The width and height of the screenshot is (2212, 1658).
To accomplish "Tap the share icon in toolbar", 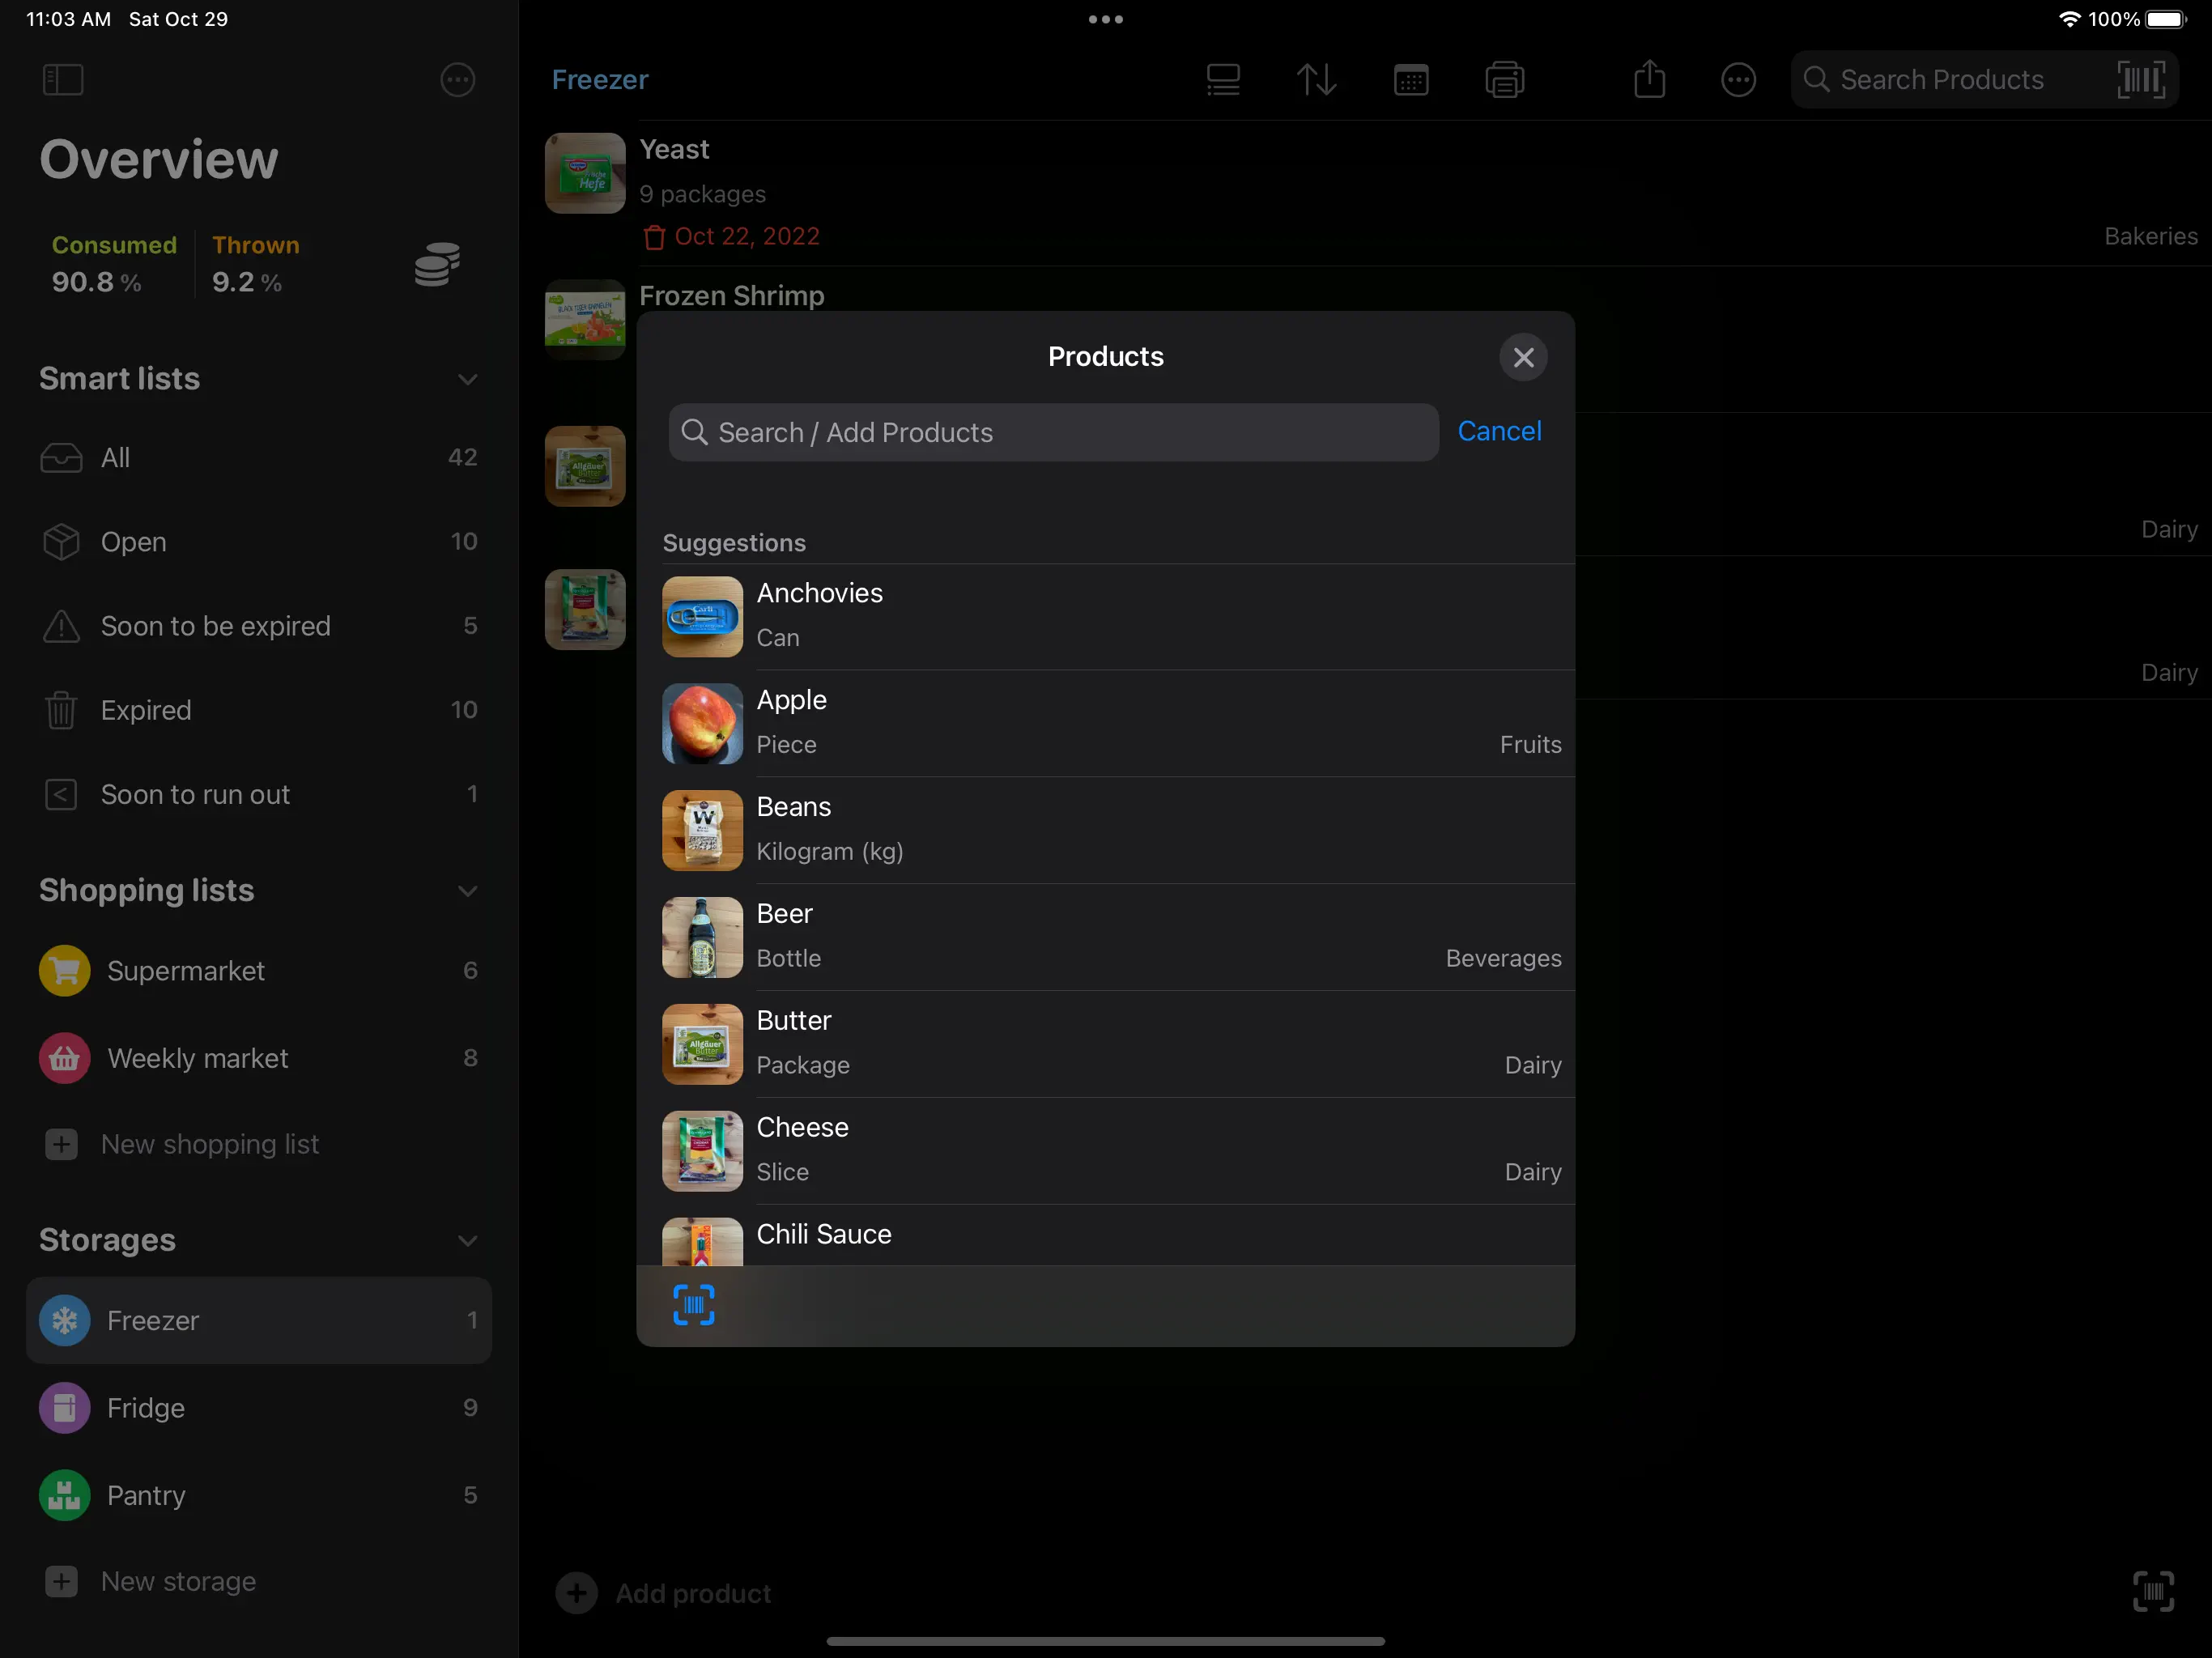I will 1649,80.
